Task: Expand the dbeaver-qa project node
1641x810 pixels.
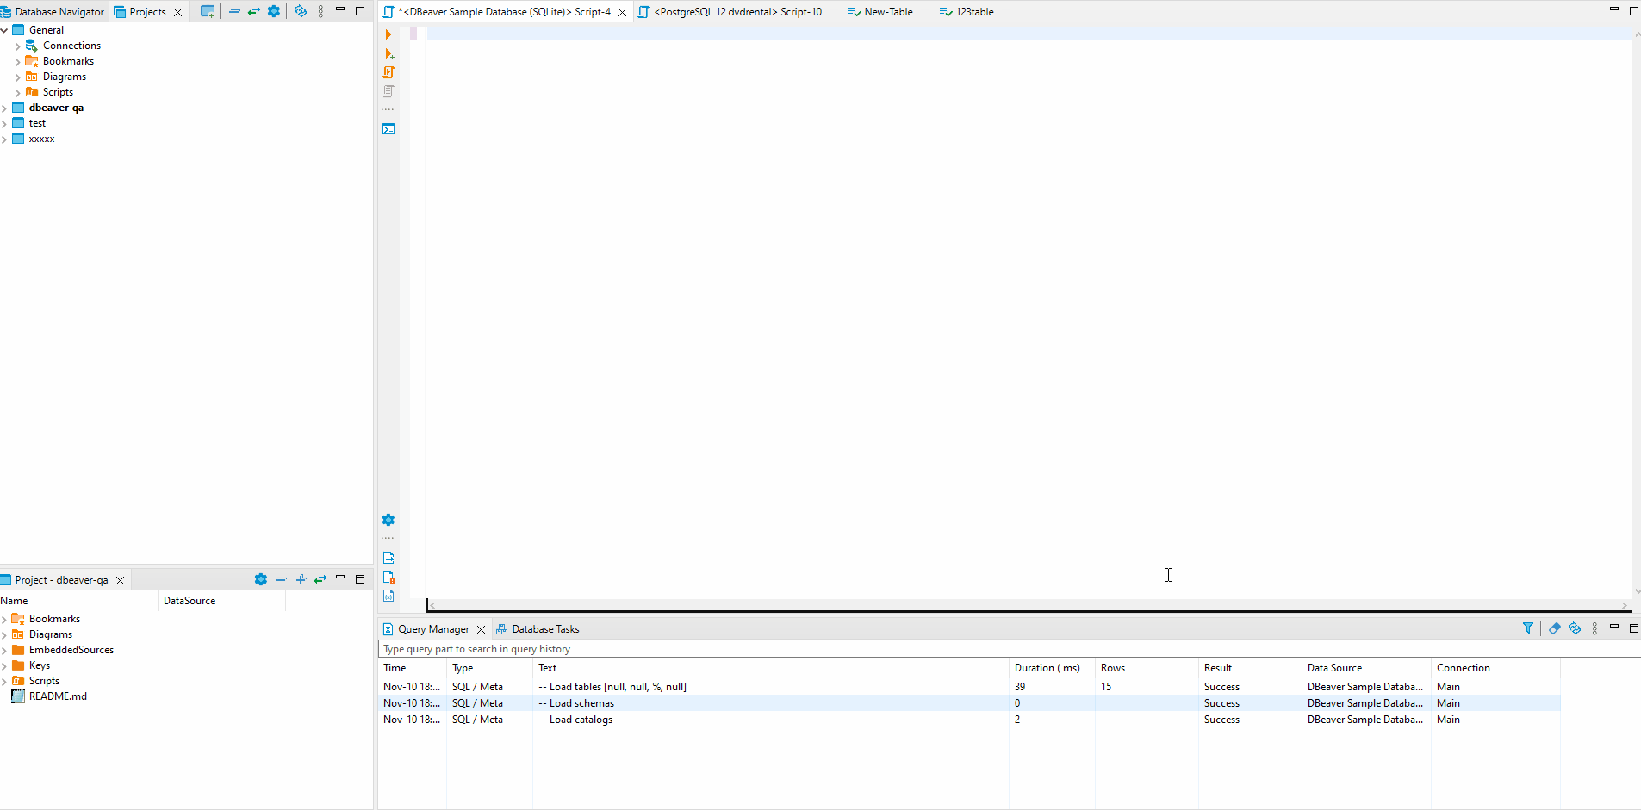Action: (4, 108)
